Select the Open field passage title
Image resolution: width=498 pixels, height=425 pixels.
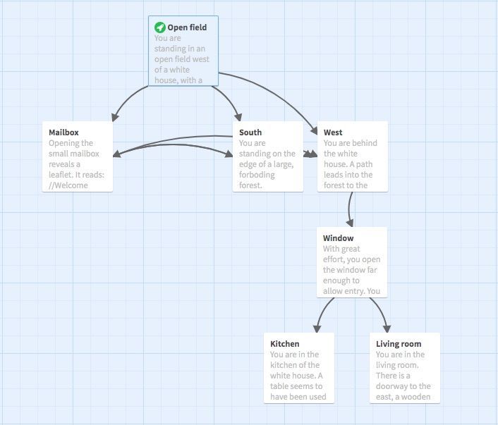click(x=187, y=27)
